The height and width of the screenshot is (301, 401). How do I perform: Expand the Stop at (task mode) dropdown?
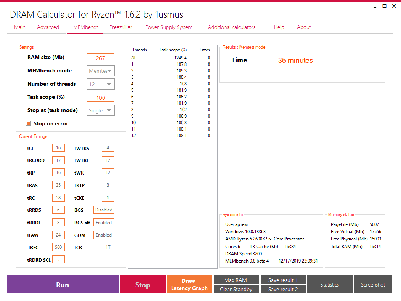(101, 110)
